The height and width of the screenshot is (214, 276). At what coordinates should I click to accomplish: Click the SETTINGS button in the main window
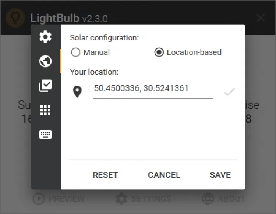(144, 199)
